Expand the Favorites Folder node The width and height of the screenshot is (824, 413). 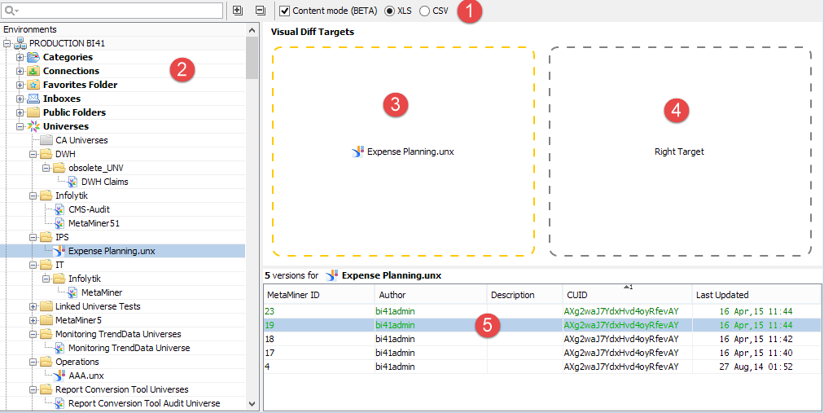(x=20, y=85)
